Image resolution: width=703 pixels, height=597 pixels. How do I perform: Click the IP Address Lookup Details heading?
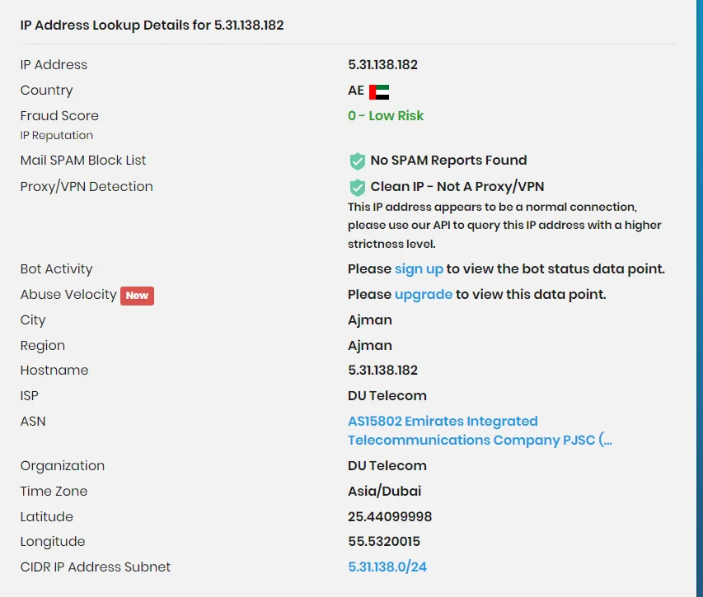click(x=152, y=26)
